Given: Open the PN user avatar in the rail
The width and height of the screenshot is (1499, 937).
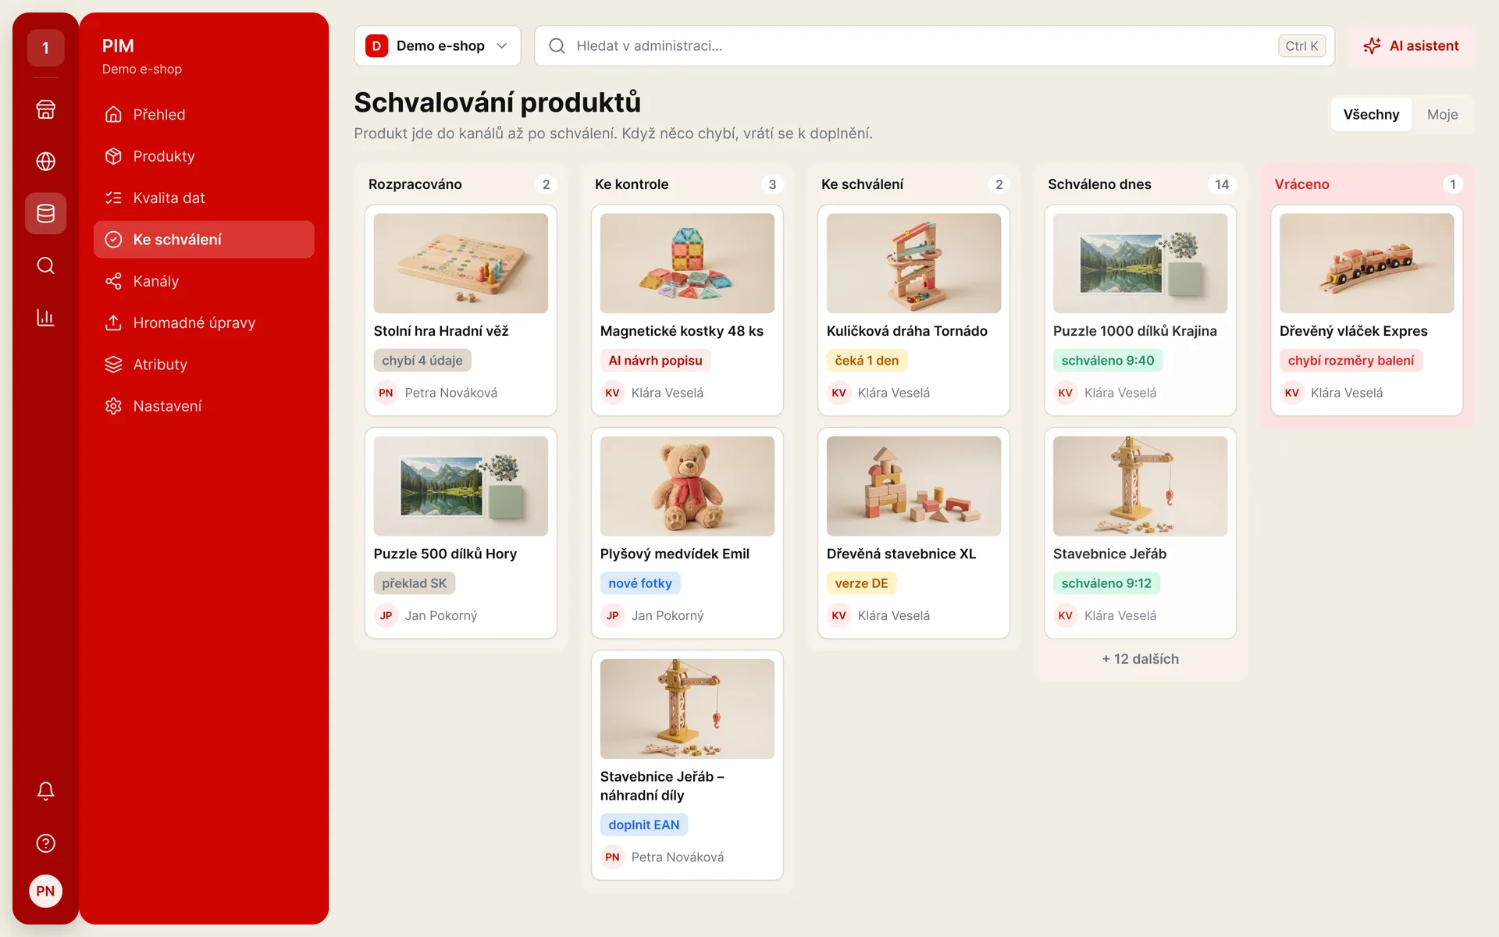Looking at the screenshot, I should pos(45,891).
